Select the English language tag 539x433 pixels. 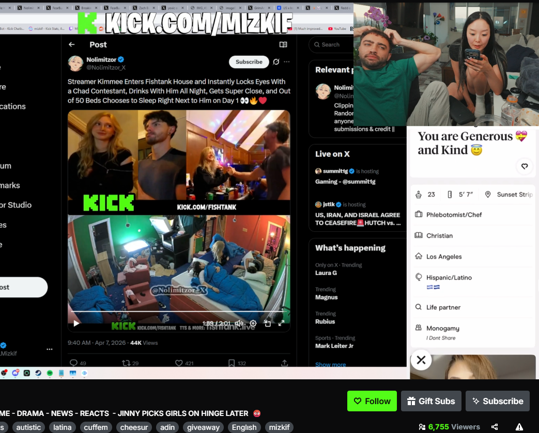point(244,427)
